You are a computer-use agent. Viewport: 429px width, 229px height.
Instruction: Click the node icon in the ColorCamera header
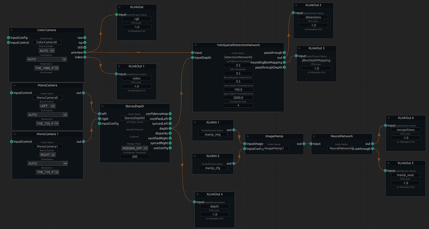click(11, 30)
